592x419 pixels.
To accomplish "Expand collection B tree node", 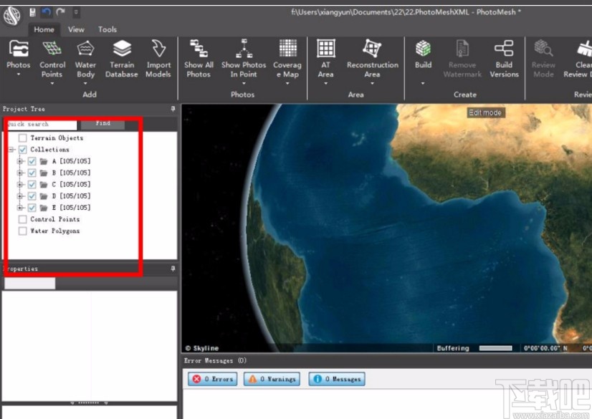I will 20,173.
